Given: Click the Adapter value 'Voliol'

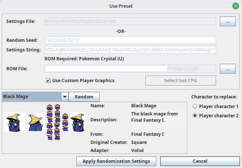Looking at the screenshot, I should coord(137,151).
